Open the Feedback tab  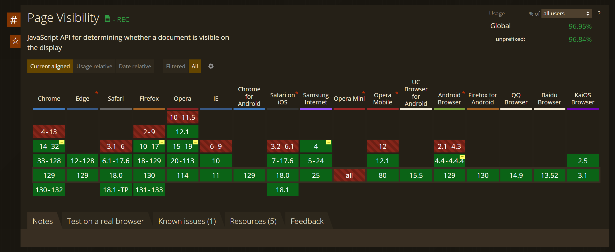tap(307, 221)
